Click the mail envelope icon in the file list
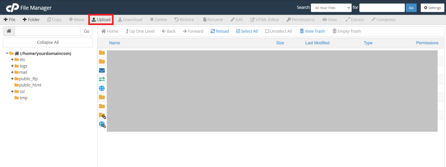446x167 pixels. click(x=102, y=70)
